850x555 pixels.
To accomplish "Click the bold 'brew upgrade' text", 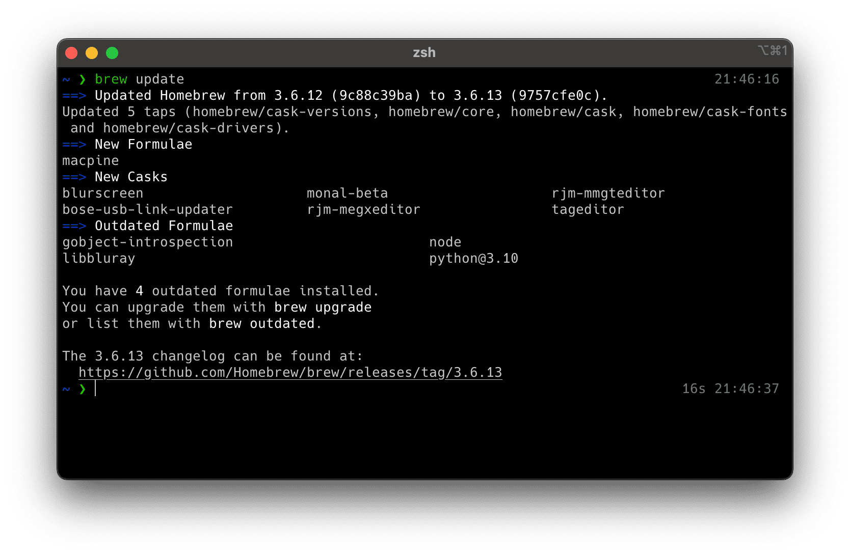I will (x=323, y=308).
